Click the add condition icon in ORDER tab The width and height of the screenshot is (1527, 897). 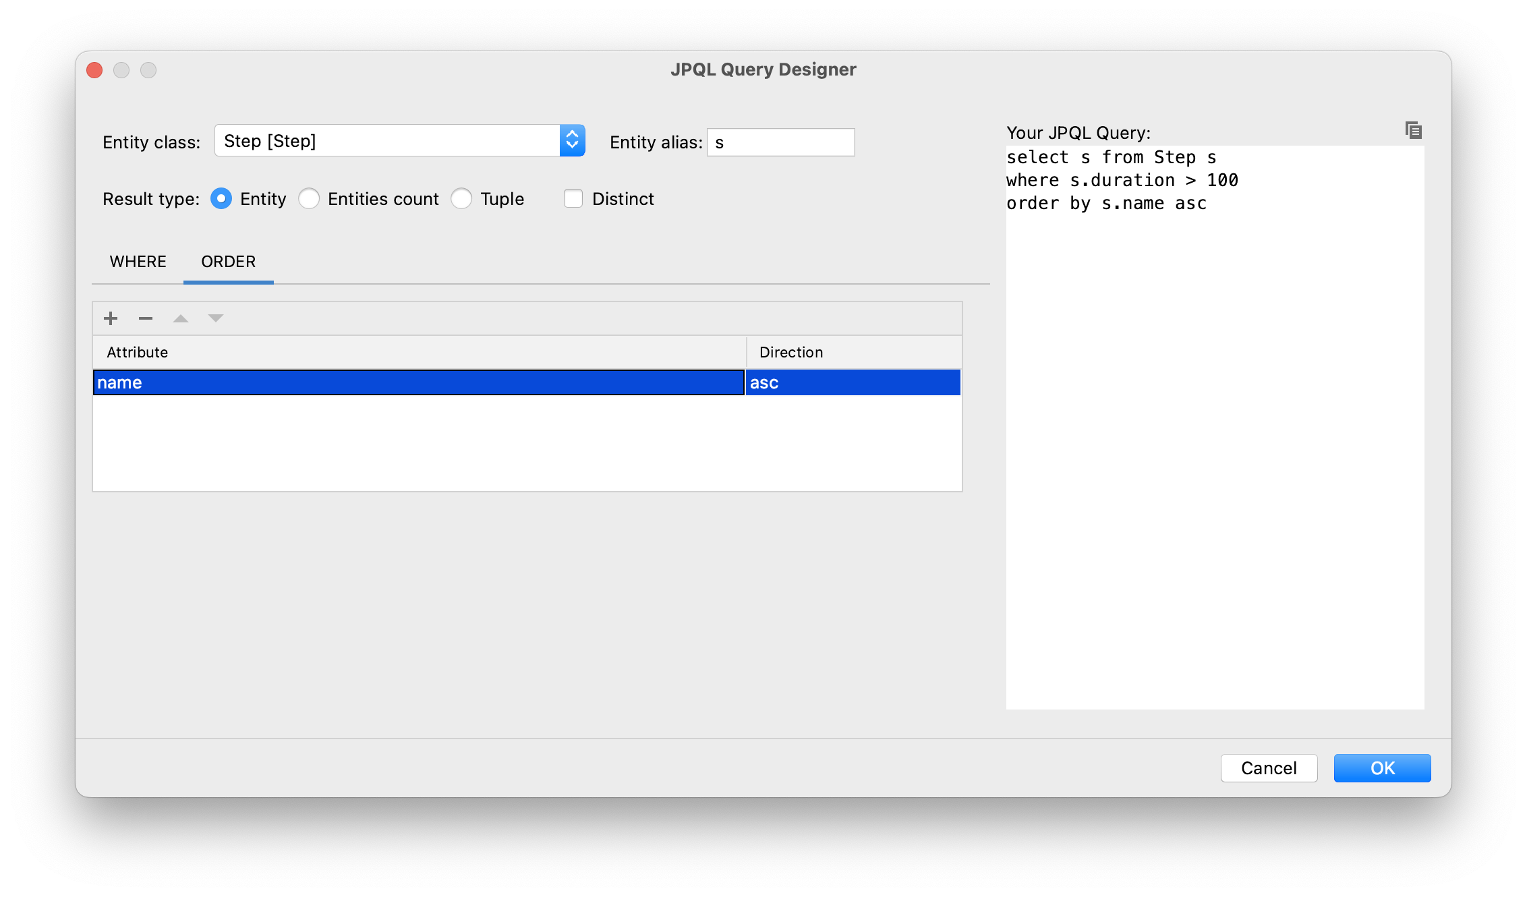[x=109, y=318]
